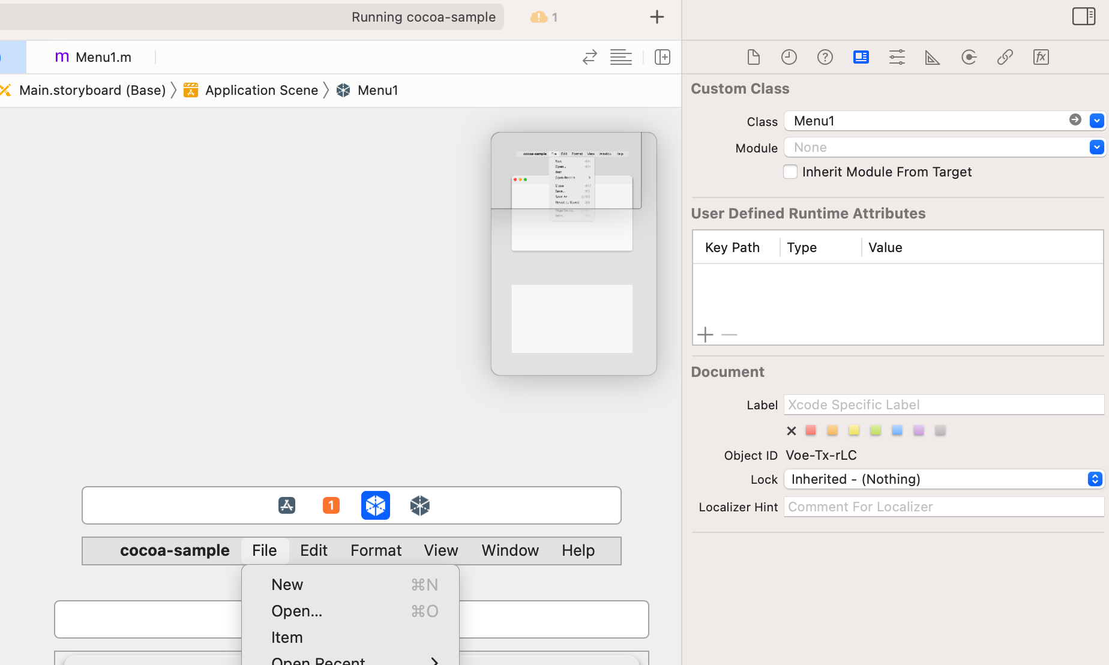Show the History inspector

[x=789, y=57]
